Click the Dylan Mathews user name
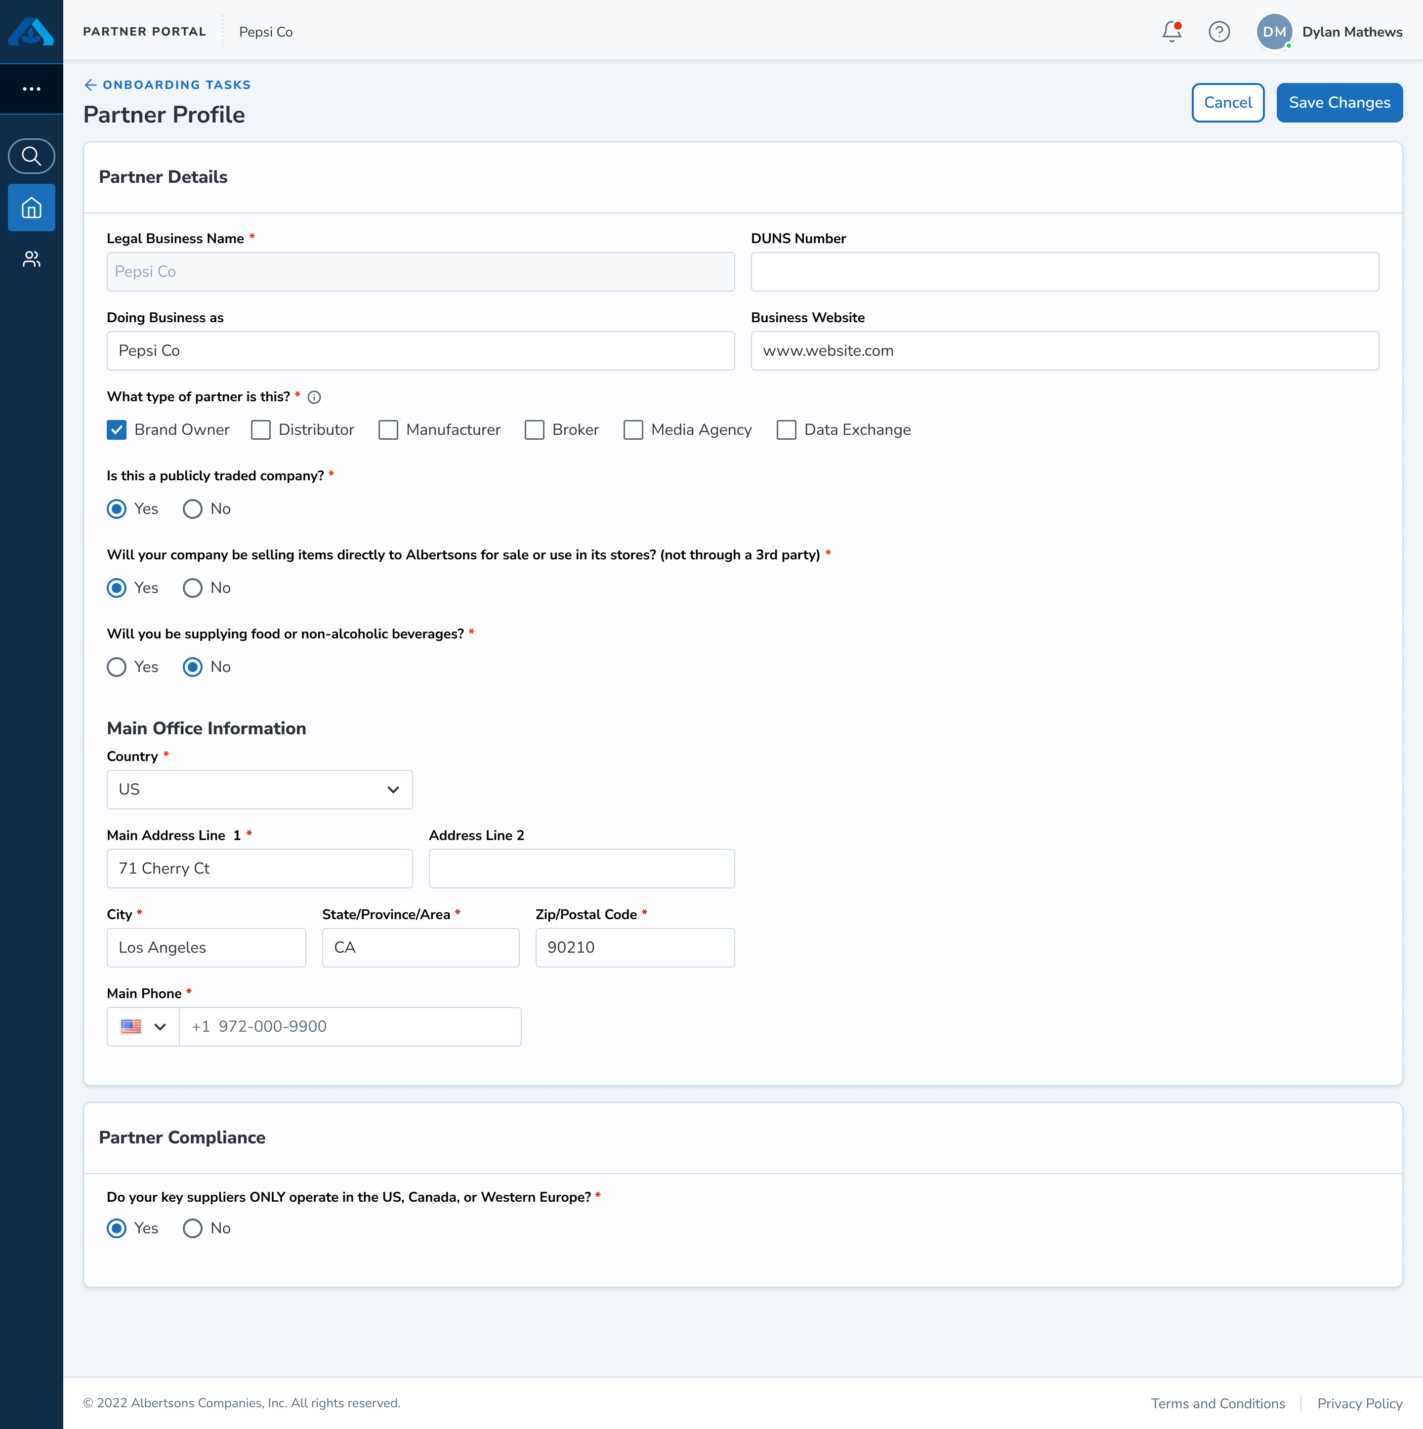1423x1429 pixels. [1352, 32]
